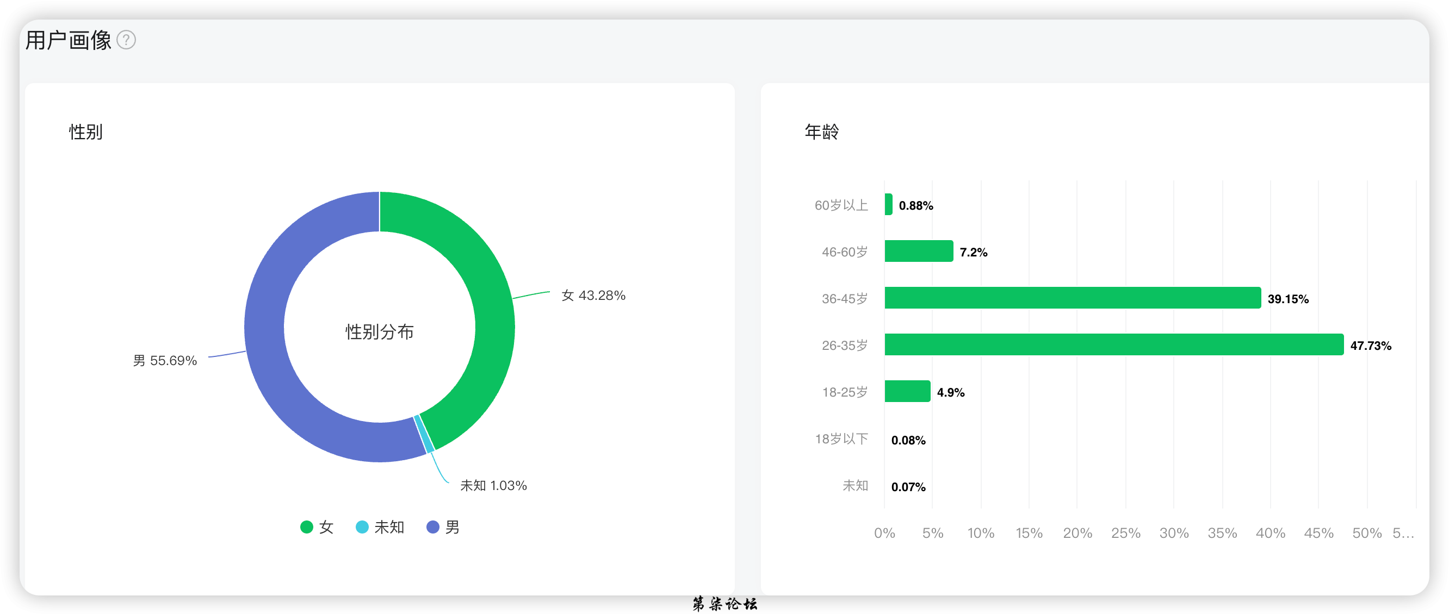
Task: Click the 女 43.28% chart label
Action: [x=593, y=296]
